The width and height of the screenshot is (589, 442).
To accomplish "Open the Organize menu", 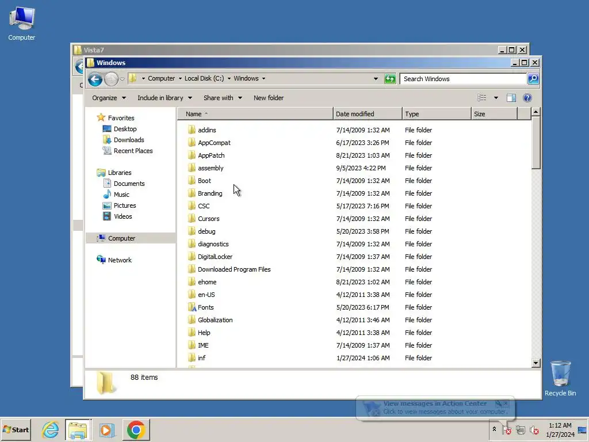I will (x=109, y=98).
